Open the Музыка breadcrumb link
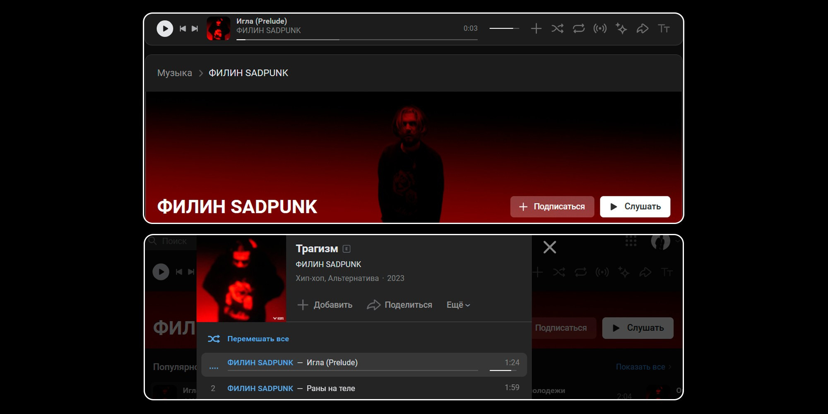Viewport: 828px width, 414px height. 174,73
